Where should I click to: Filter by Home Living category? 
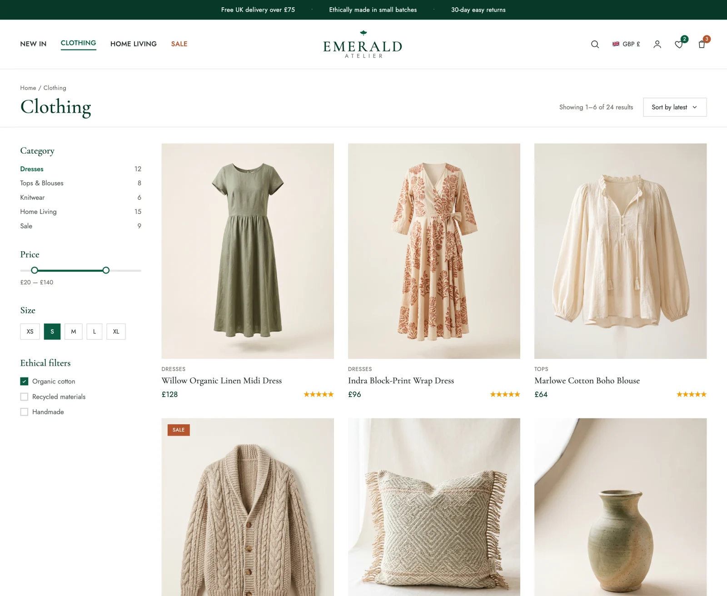(x=38, y=212)
